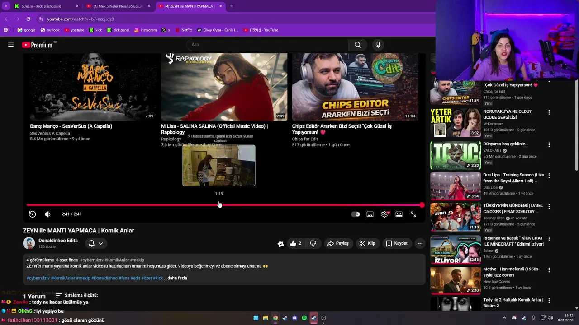
Task: Open taskbar clock showing 15:32
Action: [x=565, y=318]
